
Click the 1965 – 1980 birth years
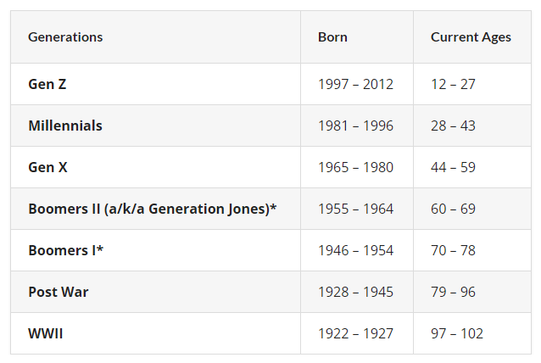pyautogui.click(x=355, y=167)
